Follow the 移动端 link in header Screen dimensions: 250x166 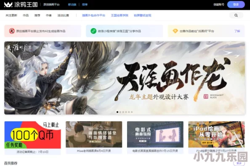click(72, 5)
